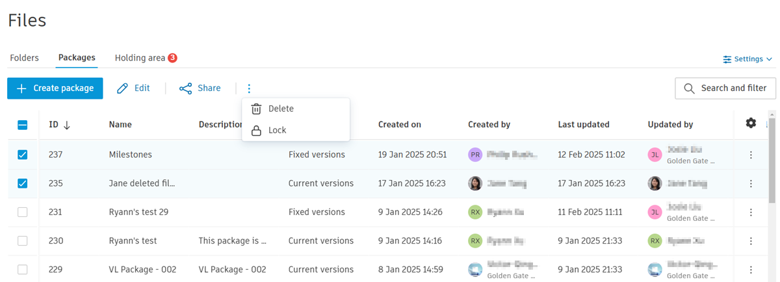Click the Search and filter field
Viewport: 780px width, 282px height.
click(x=725, y=88)
